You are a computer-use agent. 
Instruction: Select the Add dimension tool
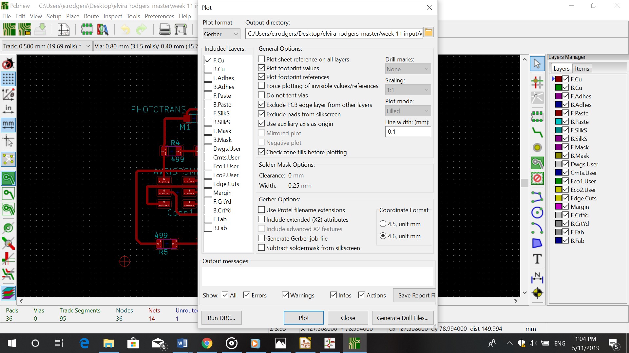[x=537, y=277]
